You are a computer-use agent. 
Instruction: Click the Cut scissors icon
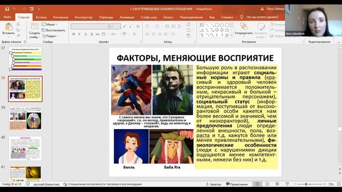(18, 24)
